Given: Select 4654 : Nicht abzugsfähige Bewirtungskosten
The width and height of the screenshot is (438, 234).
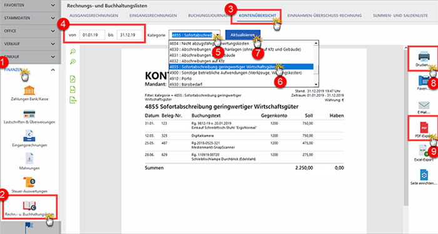Looking at the screenshot, I should [241, 44].
